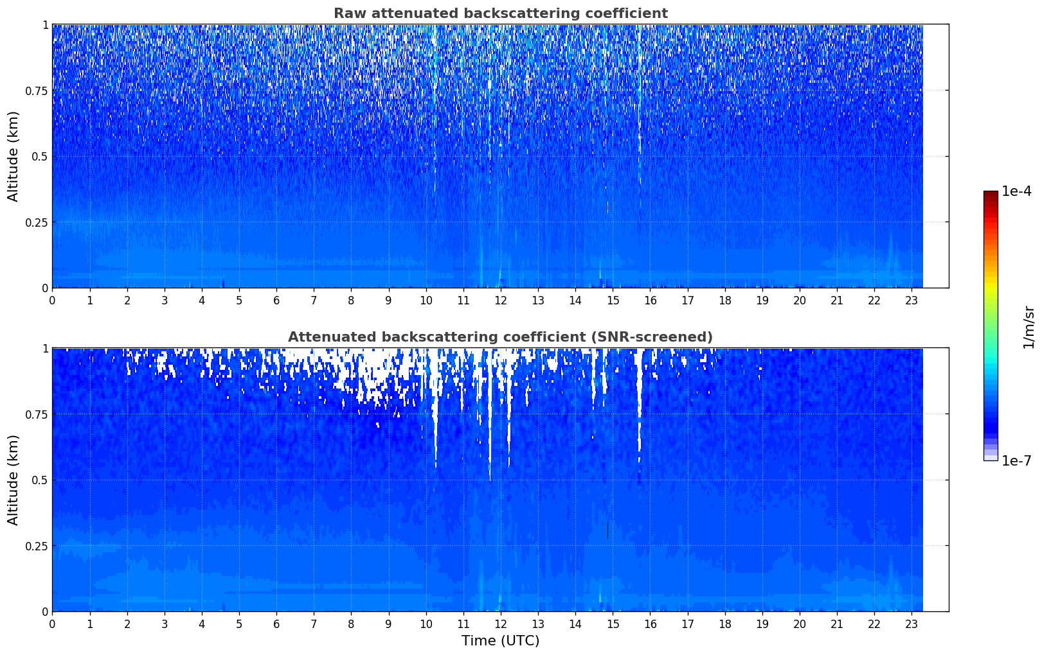Select the top plot's 'Altitude (km)' label
Image resolution: width=1042 pixels, height=655 pixels.
[x=13, y=156]
